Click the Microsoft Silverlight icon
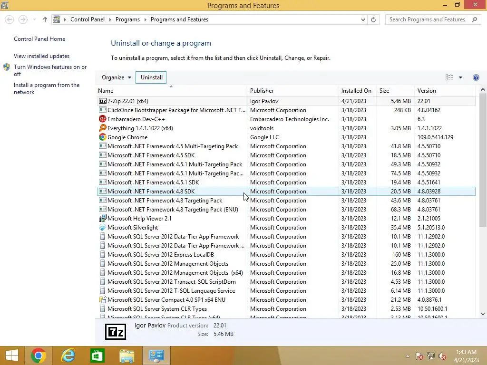Viewport: 487px width, 365px height. (x=103, y=227)
